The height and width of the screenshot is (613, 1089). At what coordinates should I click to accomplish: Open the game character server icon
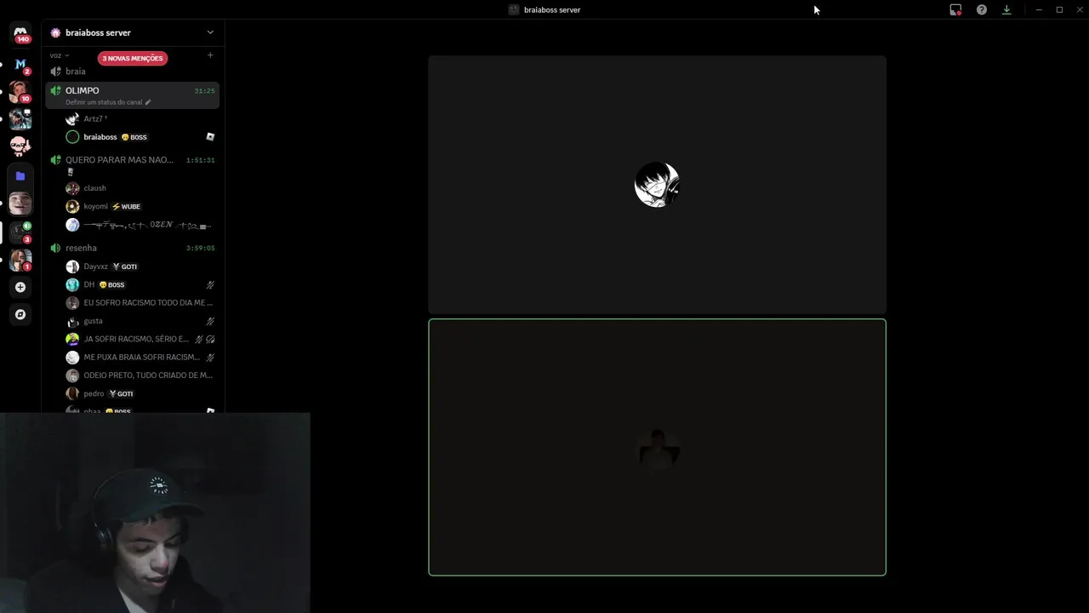(x=20, y=118)
